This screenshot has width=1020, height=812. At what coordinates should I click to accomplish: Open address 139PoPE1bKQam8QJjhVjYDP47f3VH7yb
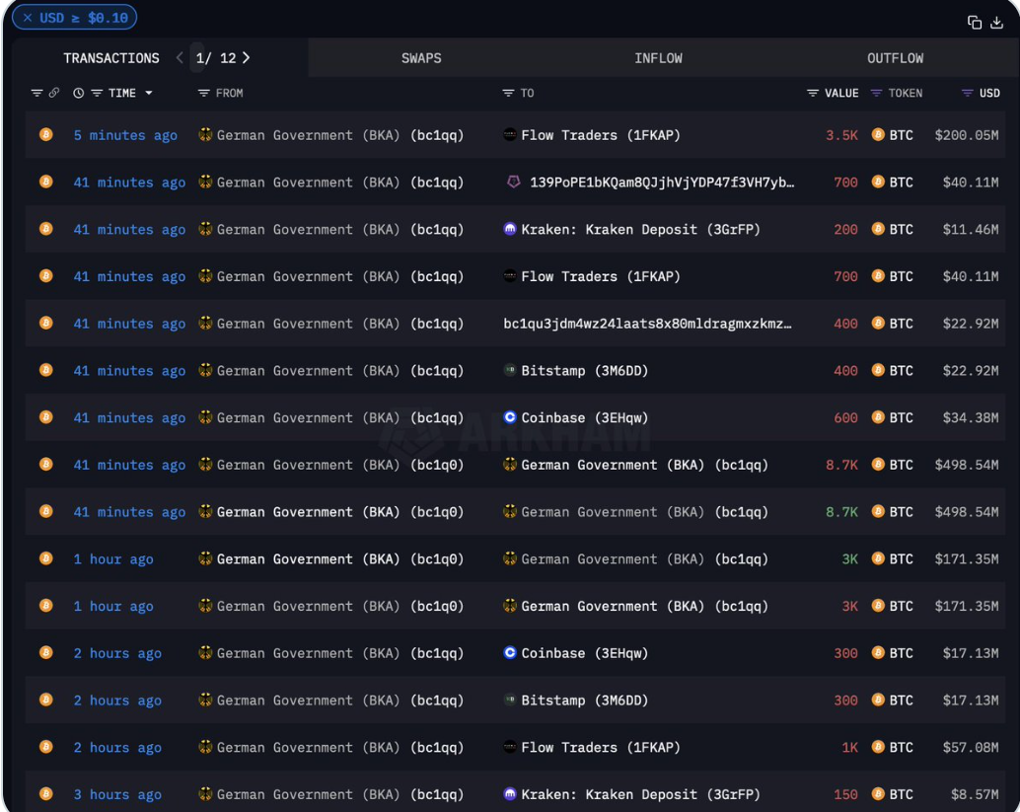(662, 183)
